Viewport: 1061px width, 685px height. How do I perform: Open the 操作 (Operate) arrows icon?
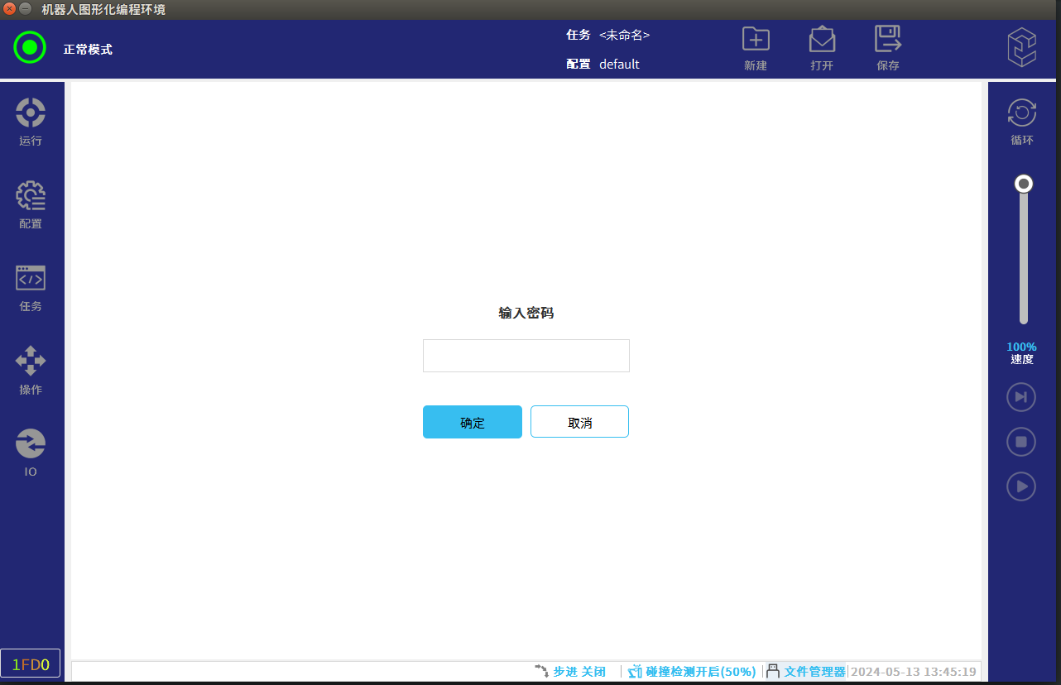(x=31, y=362)
